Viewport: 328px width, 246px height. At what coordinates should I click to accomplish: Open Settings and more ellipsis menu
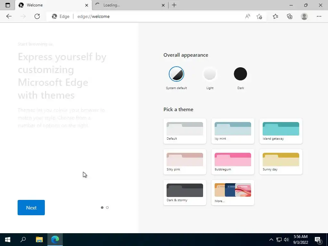[319, 16]
